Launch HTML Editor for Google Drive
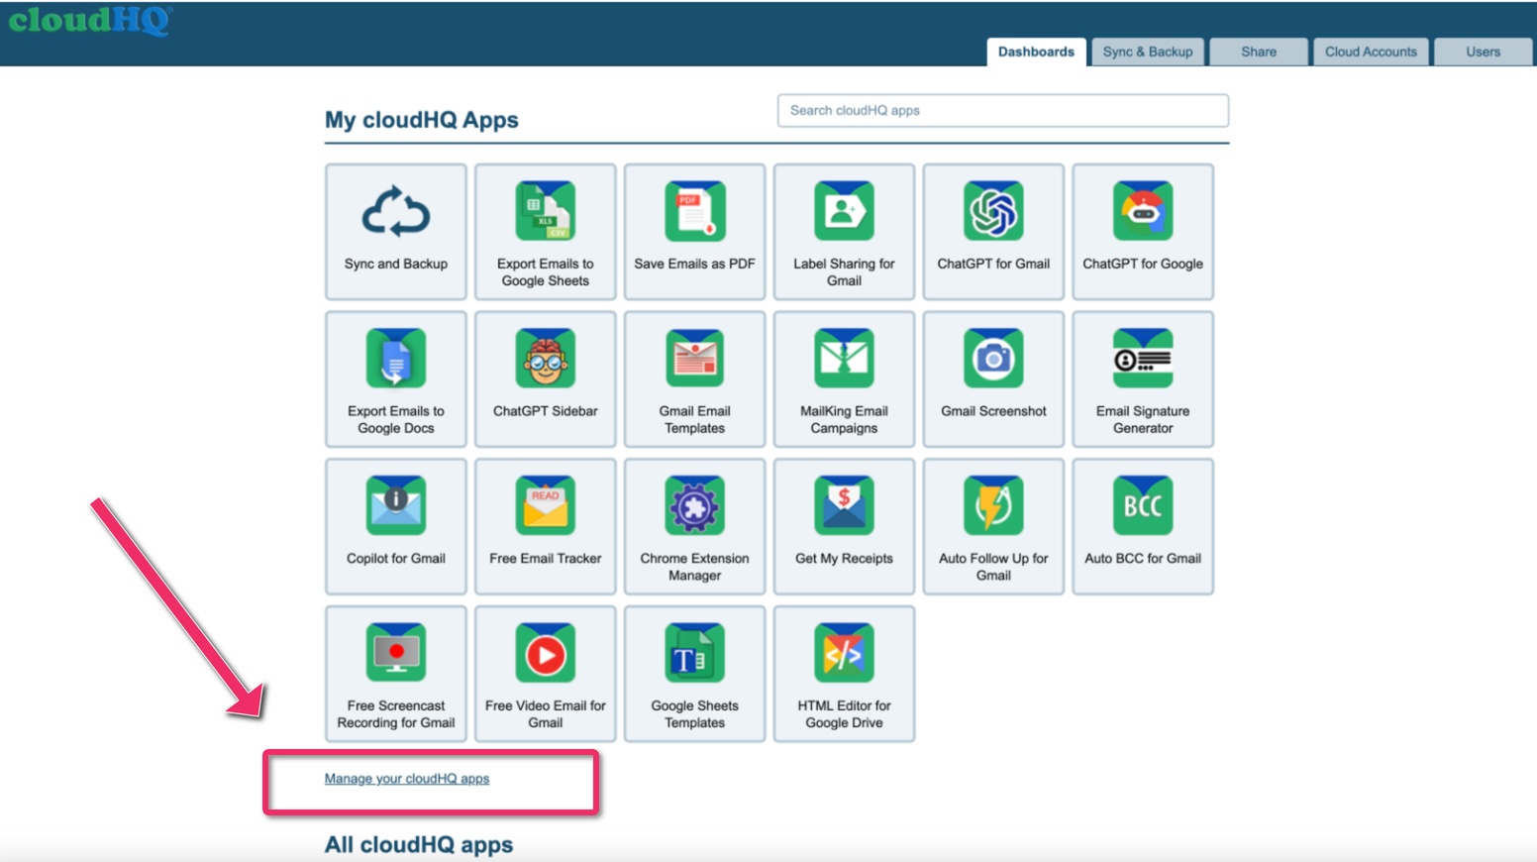Image resolution: width=1537 pixels, height=862 pixels. pos(844,674)
